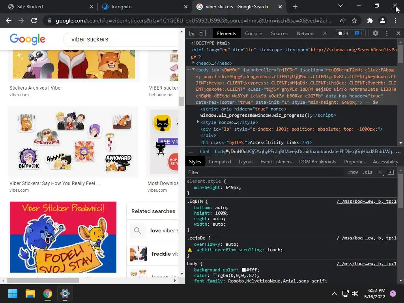Click the styles Filter input field
404x303 pixels.
(266, 172)
